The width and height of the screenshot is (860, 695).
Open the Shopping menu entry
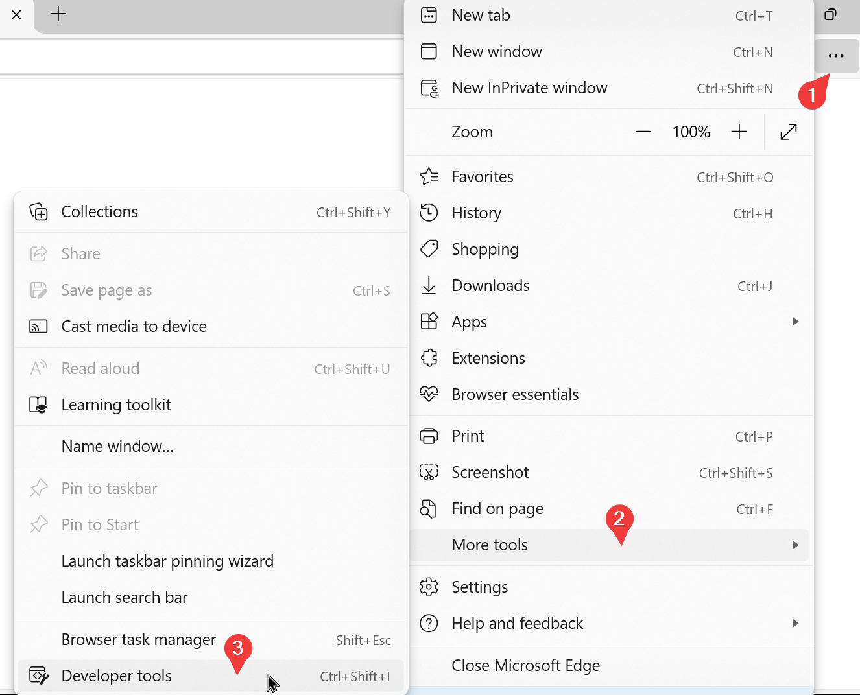pos(608,250)
